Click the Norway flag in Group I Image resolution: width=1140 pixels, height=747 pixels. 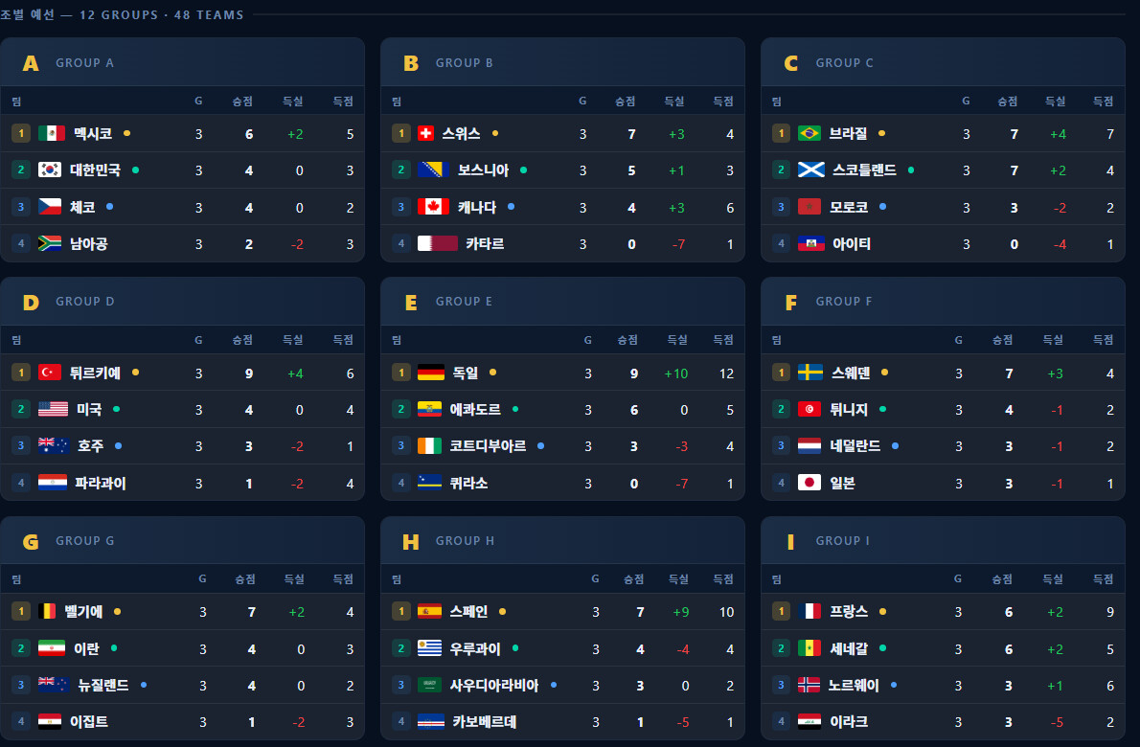point(809,685)
